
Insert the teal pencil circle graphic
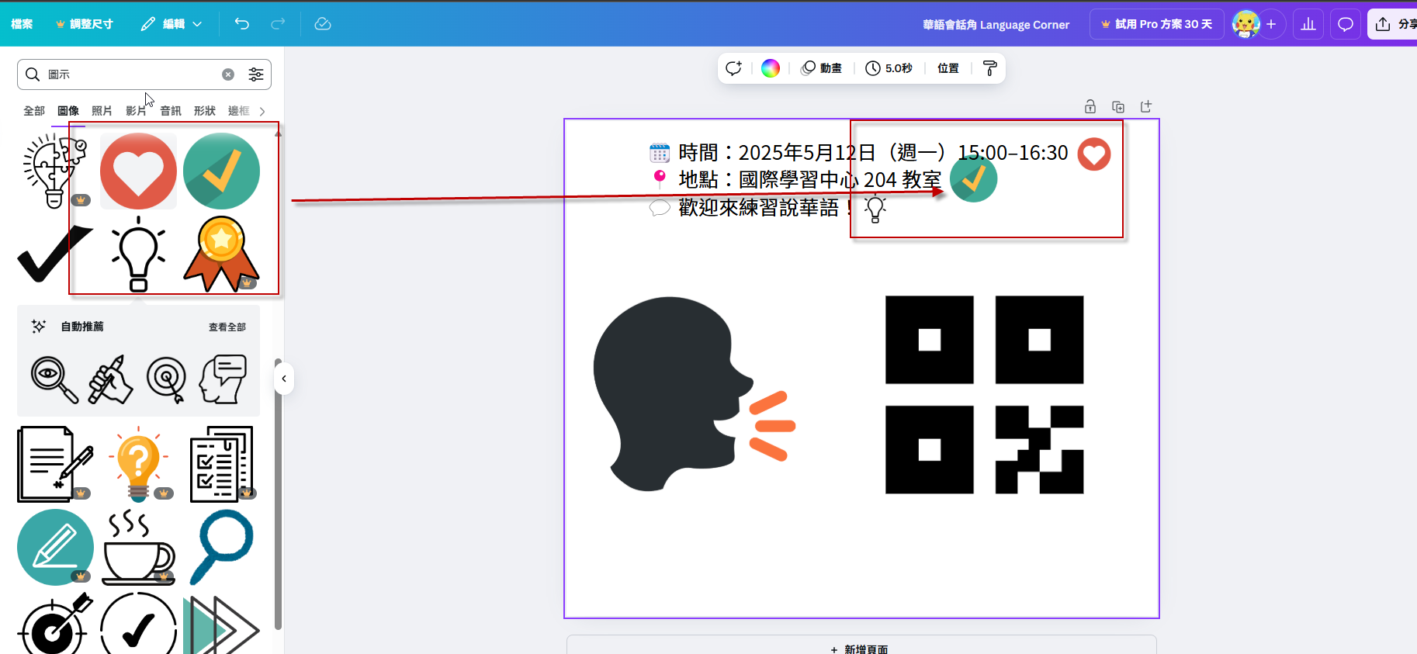(x=55, y=548)
